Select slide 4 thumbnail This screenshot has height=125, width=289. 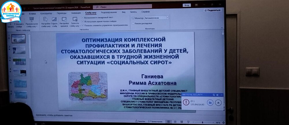[x=20, y=72]
